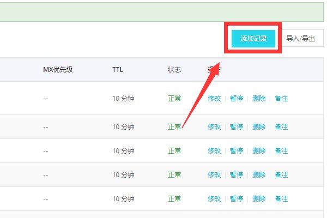Click 备注 in the fifth record row
This screenshot has height=218, width=327.
point(281,199)
